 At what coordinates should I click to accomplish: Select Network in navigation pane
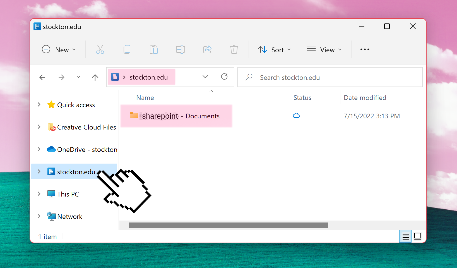tap(70, 217)
